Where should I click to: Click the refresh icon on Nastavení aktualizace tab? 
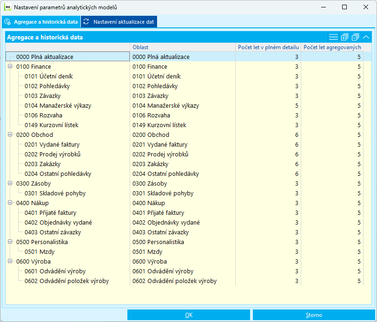pos(86,22)
